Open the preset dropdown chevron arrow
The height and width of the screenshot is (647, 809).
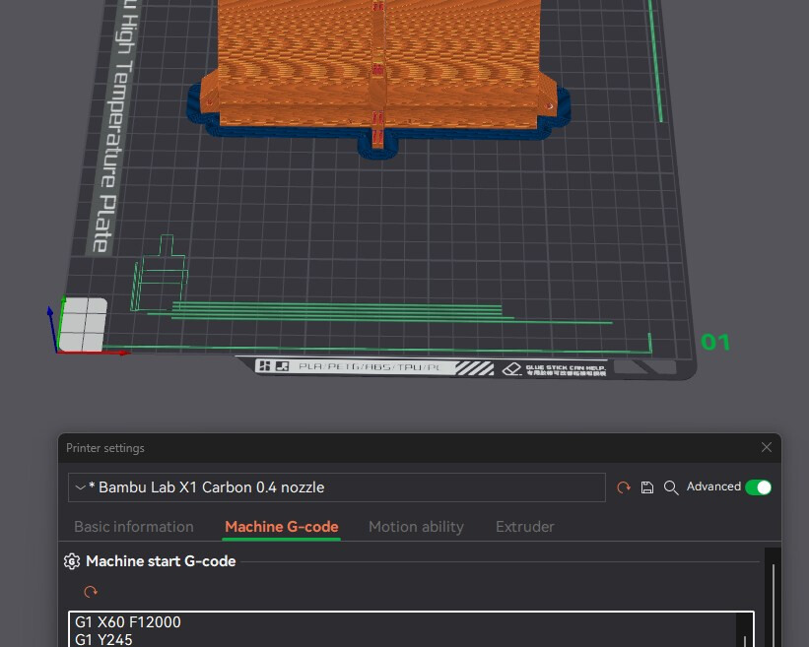point(80,487)
